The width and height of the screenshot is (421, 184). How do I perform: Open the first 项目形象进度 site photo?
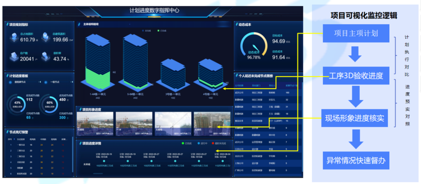point(95,123)
